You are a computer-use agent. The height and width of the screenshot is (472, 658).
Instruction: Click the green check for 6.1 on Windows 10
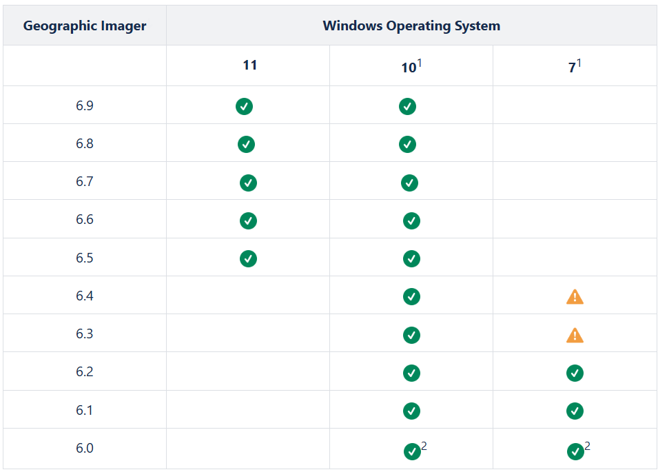click(411, 411)
